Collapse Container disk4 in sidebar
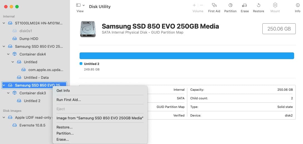The height and width of the screenshot is (144, 303). coord(8,54)
